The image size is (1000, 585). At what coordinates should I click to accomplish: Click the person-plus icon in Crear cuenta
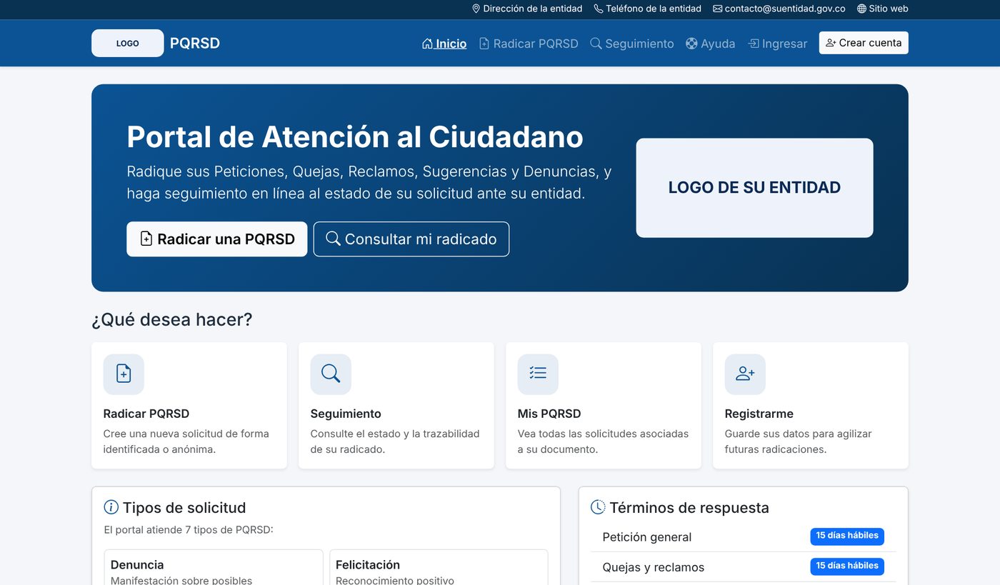831,43
